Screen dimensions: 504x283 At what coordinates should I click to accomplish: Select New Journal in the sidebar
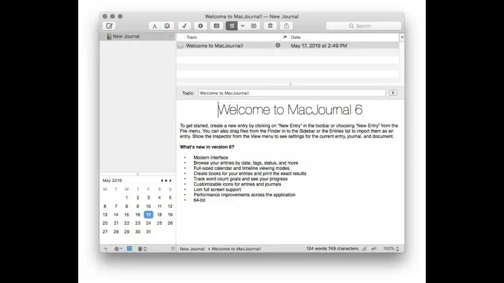pyautogui.click(x=137, y=36)
